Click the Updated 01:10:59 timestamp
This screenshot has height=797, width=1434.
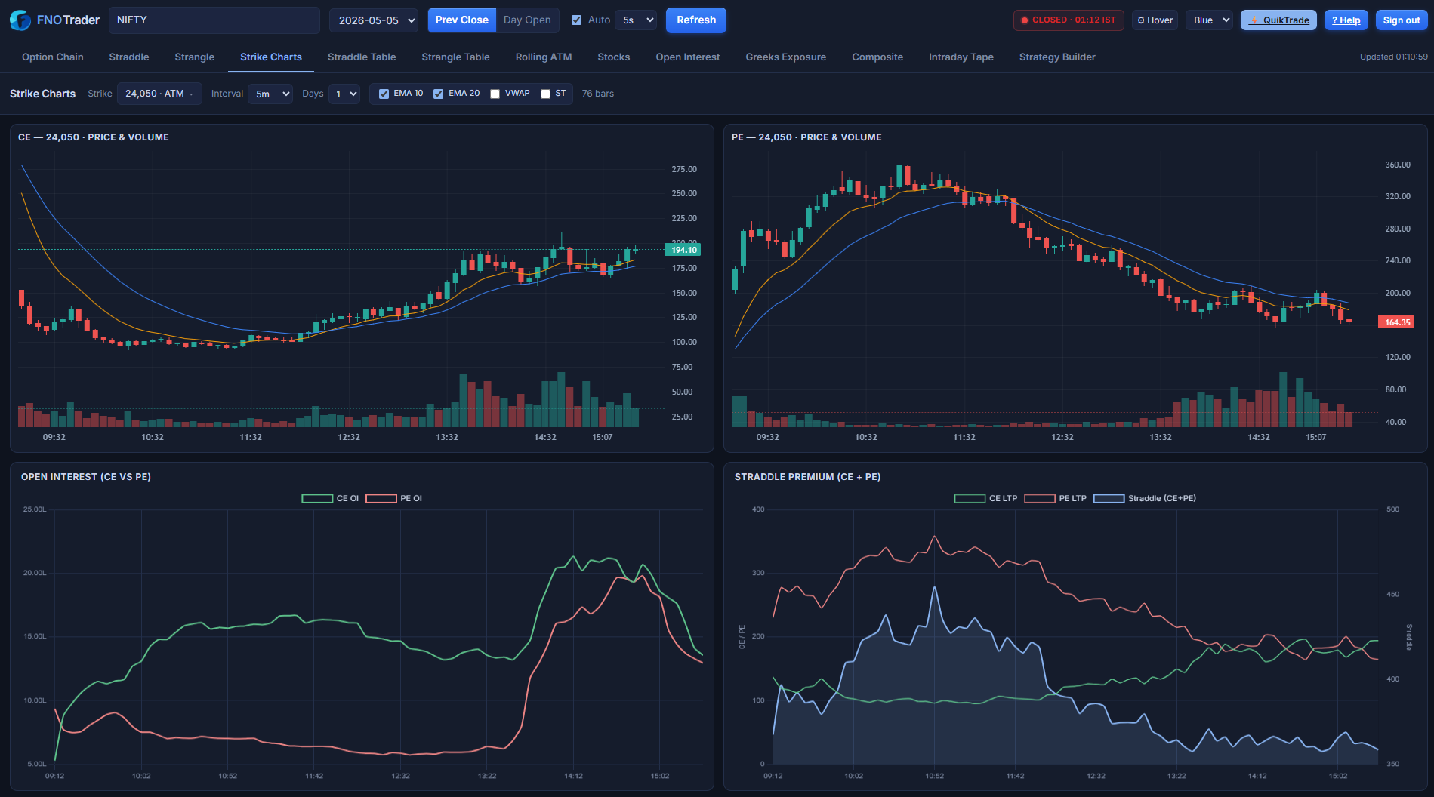1394,57
